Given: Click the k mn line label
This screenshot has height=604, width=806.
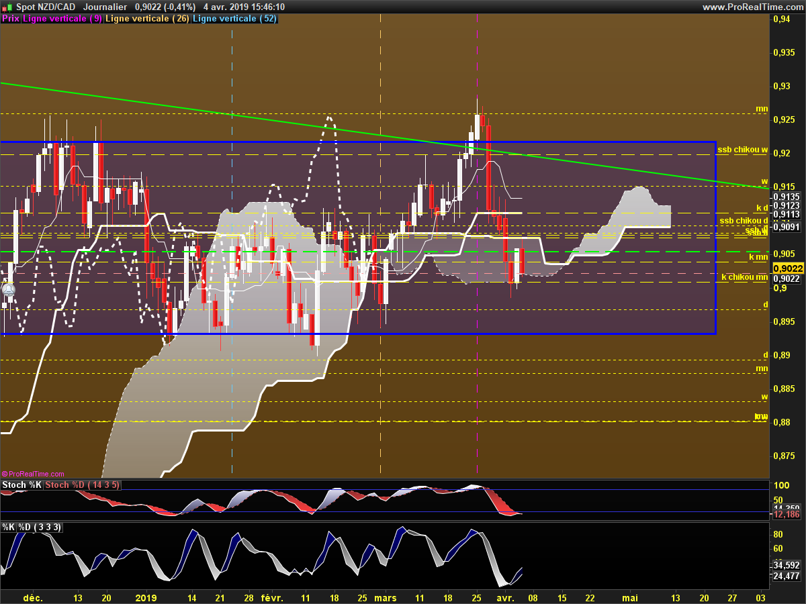Looking at the screenshot, I should [x=759, y=257].
